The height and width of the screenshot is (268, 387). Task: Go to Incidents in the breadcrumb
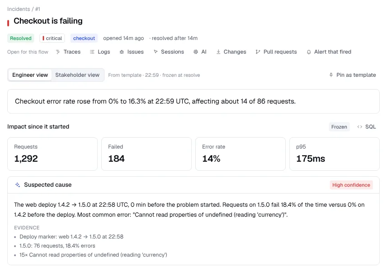click(19, 9)
